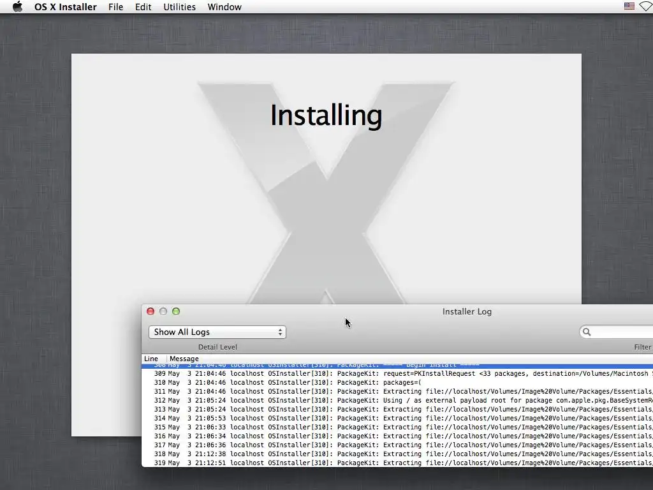Select log line 319 at 21:12:51

[397, 463]
